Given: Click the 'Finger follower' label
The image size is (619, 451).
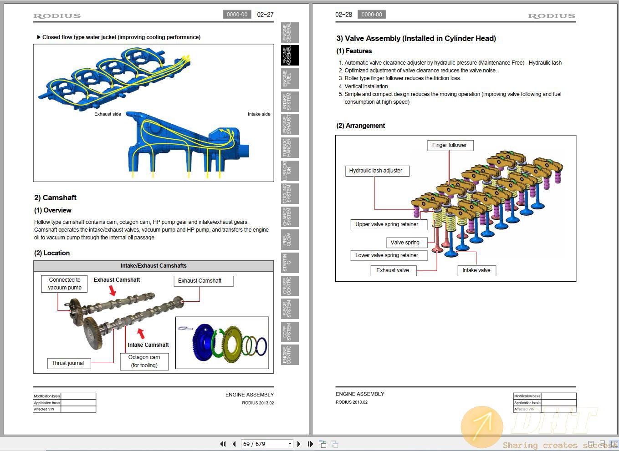Looking at the screenshot, I should pyautogui.click(x=450, y=145).
